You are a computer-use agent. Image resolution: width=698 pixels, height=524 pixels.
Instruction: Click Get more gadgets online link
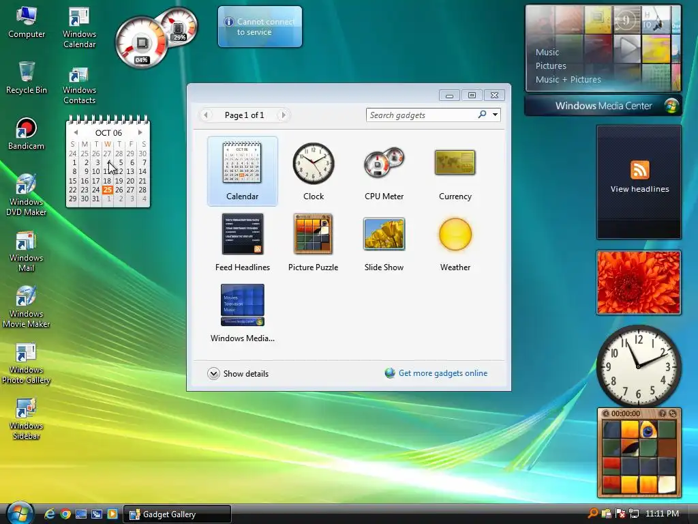point(443,373)
